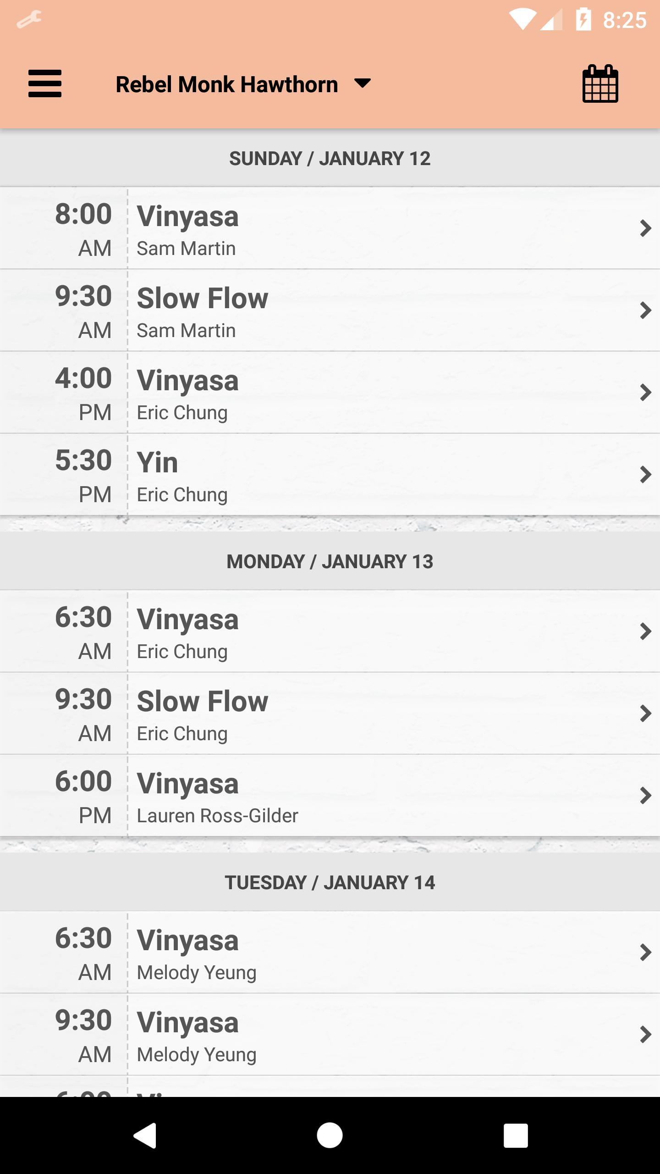Tap the Tuesday / January 14 header
660x1174 pixels.
click(330, 882)
